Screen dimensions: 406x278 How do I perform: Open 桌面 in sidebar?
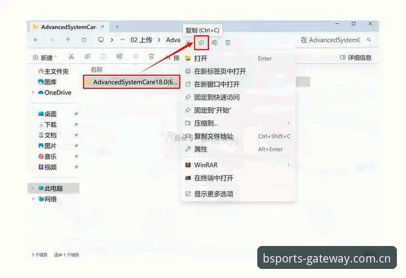tap(48, 114)
